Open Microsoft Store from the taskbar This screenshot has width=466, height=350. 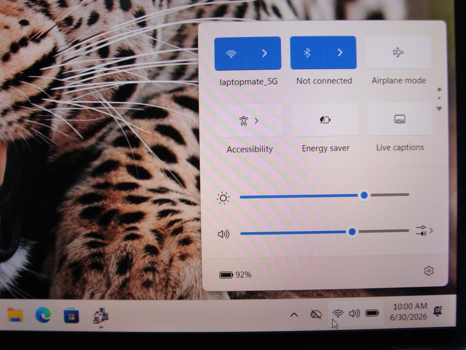coord(71,316)
